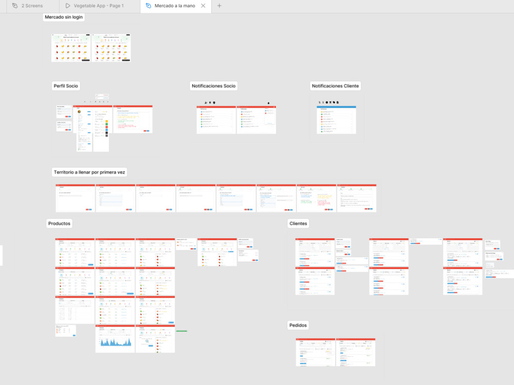Select the Productos frame with magnifier search icon

tap(155, 339)
